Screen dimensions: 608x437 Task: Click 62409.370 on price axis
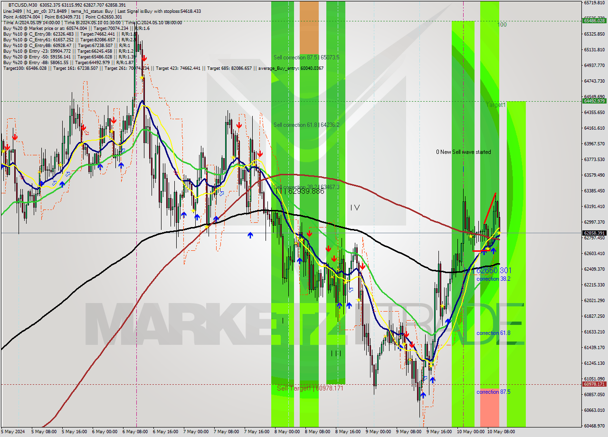(x=594, y=269)
